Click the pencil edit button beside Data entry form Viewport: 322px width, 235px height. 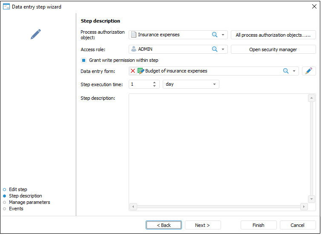point(309,71)
